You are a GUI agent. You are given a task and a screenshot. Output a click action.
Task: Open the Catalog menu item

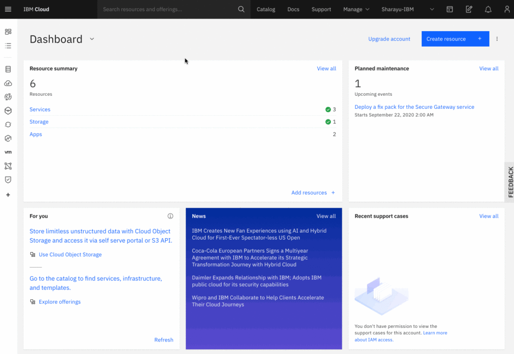266,9
